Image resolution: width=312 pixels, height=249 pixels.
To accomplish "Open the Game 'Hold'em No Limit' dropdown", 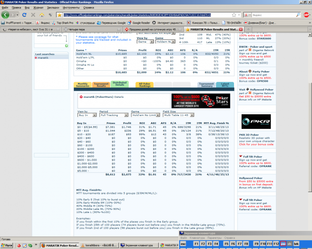I will coord(144,115).
